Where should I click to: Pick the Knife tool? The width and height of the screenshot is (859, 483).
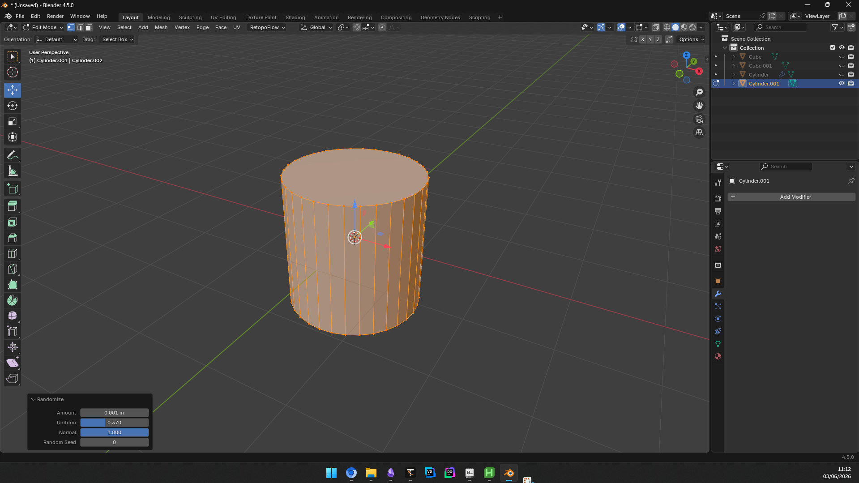[13, 269]
